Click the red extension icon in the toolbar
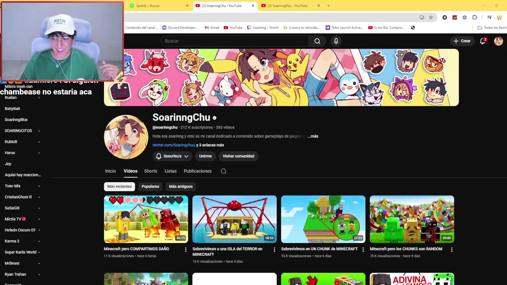This screenshot has height=285, width=507. (x=454, y=17)
